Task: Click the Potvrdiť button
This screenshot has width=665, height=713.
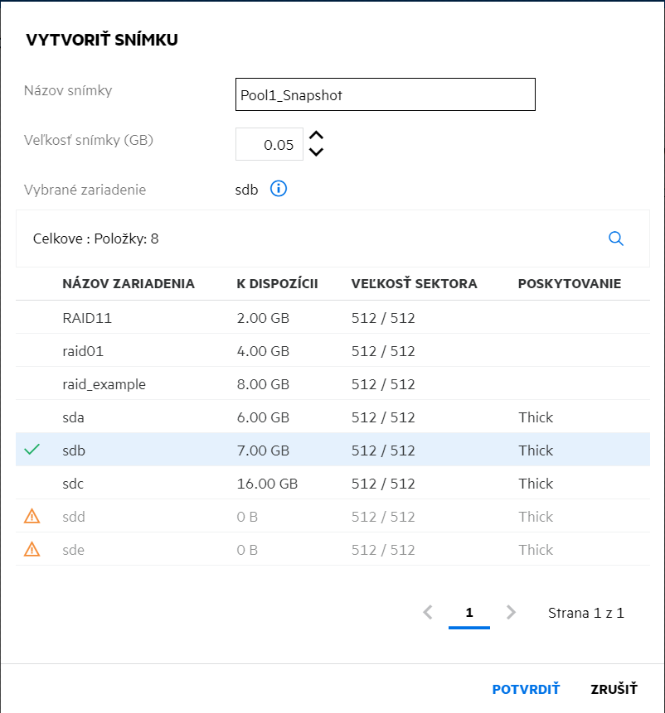Action: tap(526, 689)
